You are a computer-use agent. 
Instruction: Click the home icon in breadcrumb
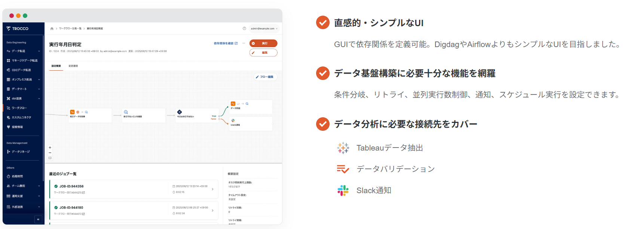(x=52, y=29)
